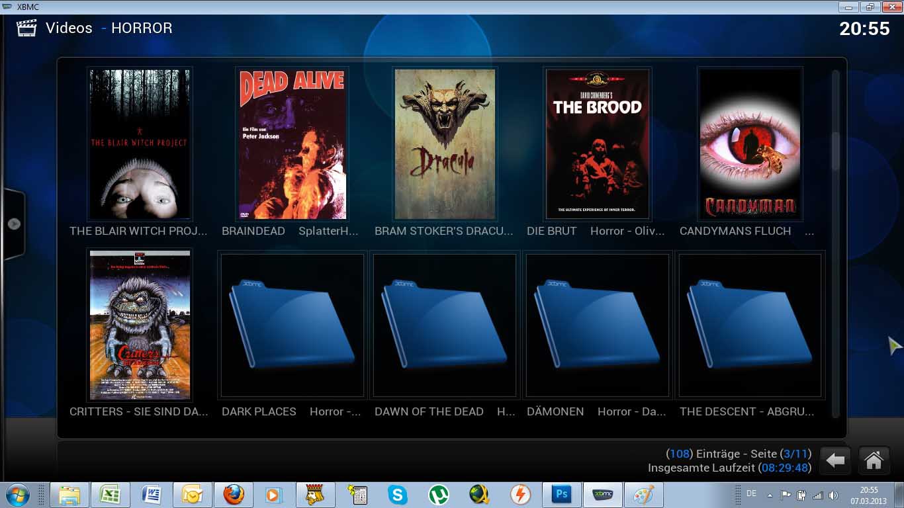Open the Dark Places folder icon
Screen dimensions: 904x508
tap(292, 325)
